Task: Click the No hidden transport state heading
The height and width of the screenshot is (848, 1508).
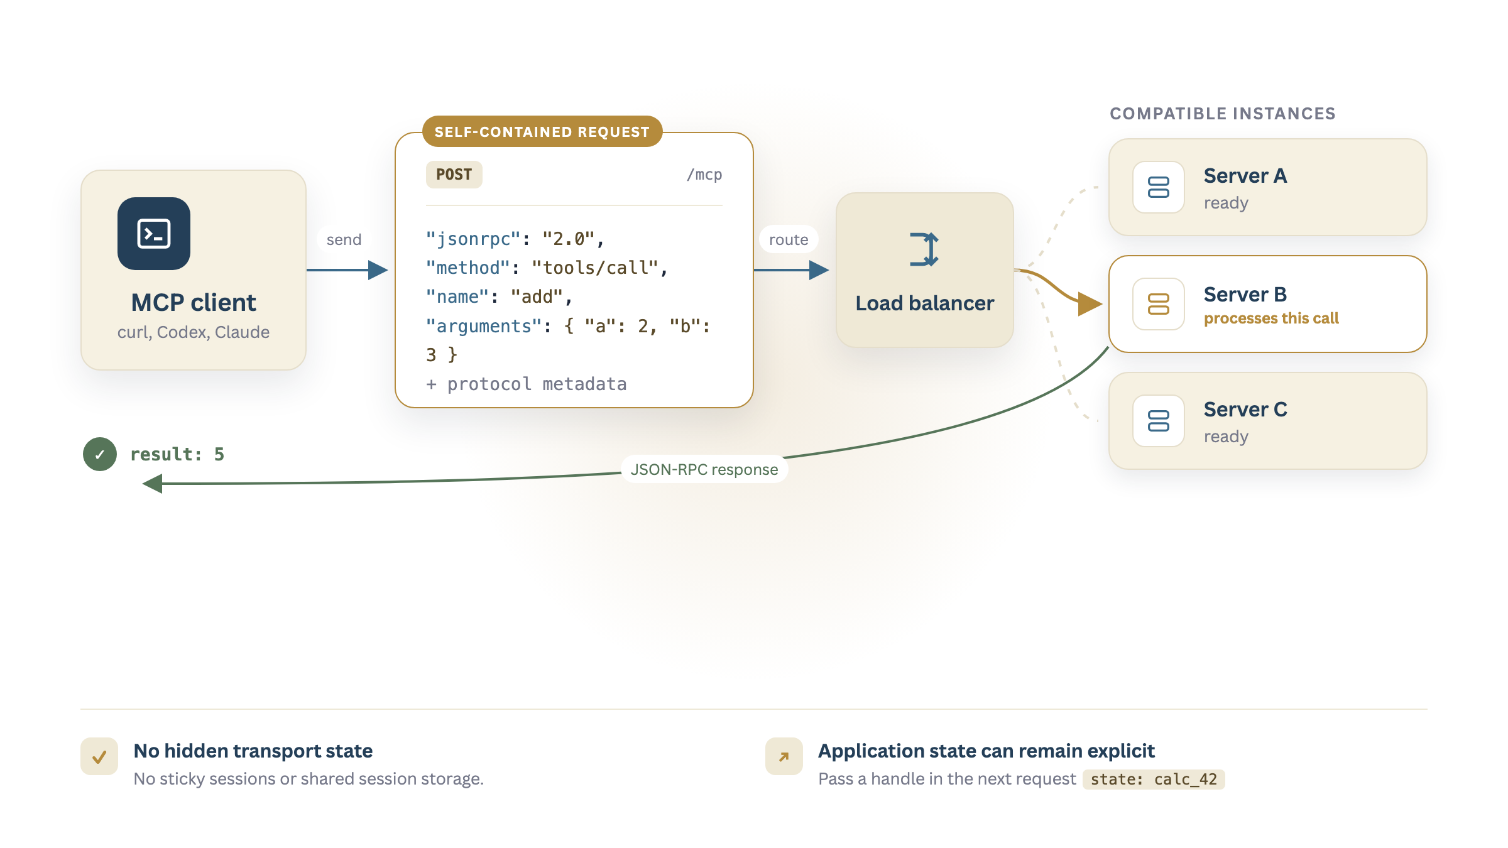Action: coord(253,751)
